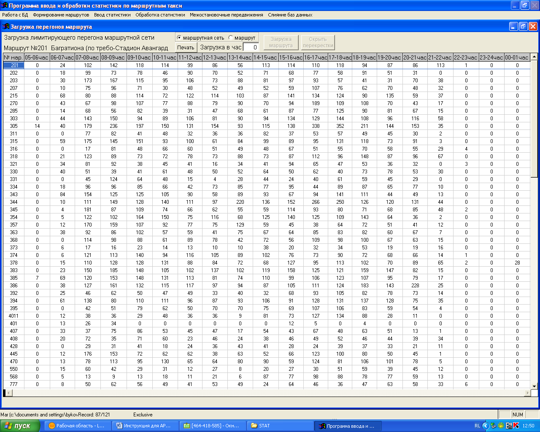
Task: Select the маршрут radio button
Action: coord(242,38)
